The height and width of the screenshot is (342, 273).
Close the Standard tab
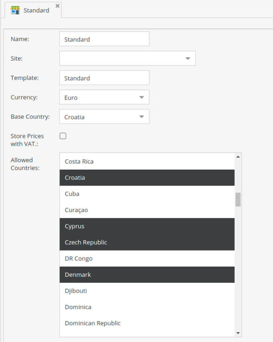[57, 6]
